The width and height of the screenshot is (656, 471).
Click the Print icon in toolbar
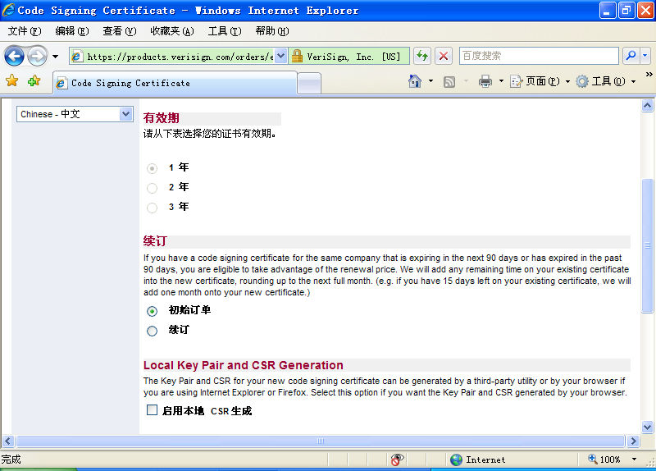point(485,81)
